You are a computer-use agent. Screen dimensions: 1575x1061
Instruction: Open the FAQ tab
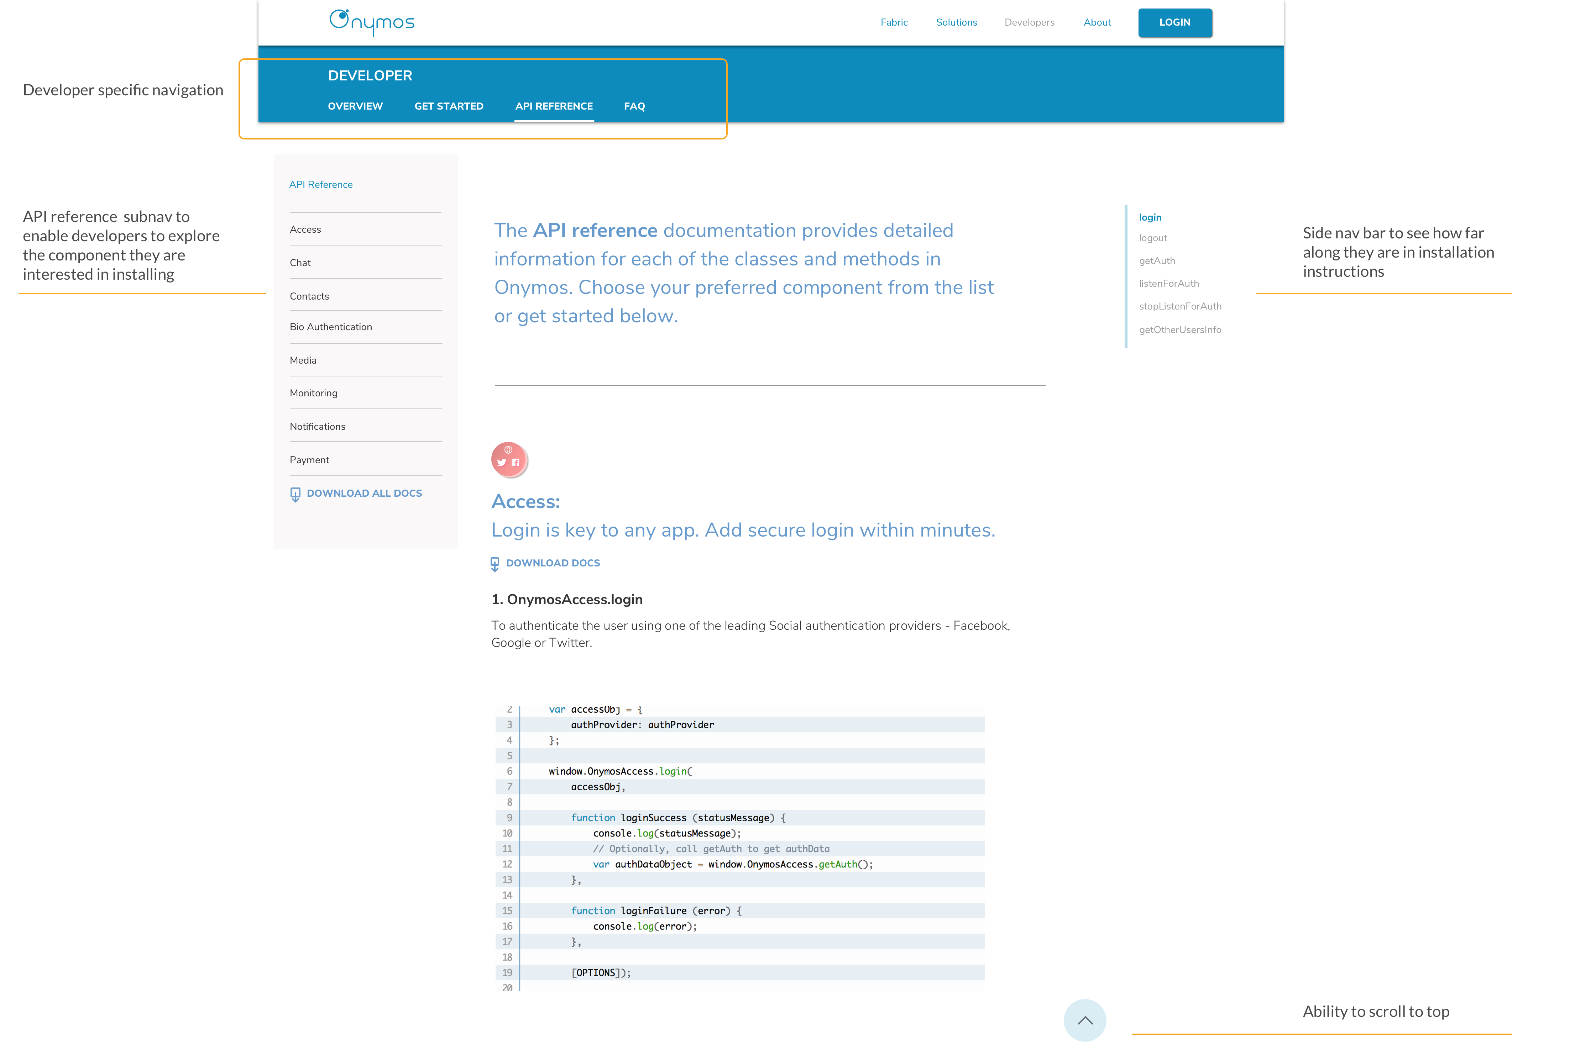pos(634,106)
